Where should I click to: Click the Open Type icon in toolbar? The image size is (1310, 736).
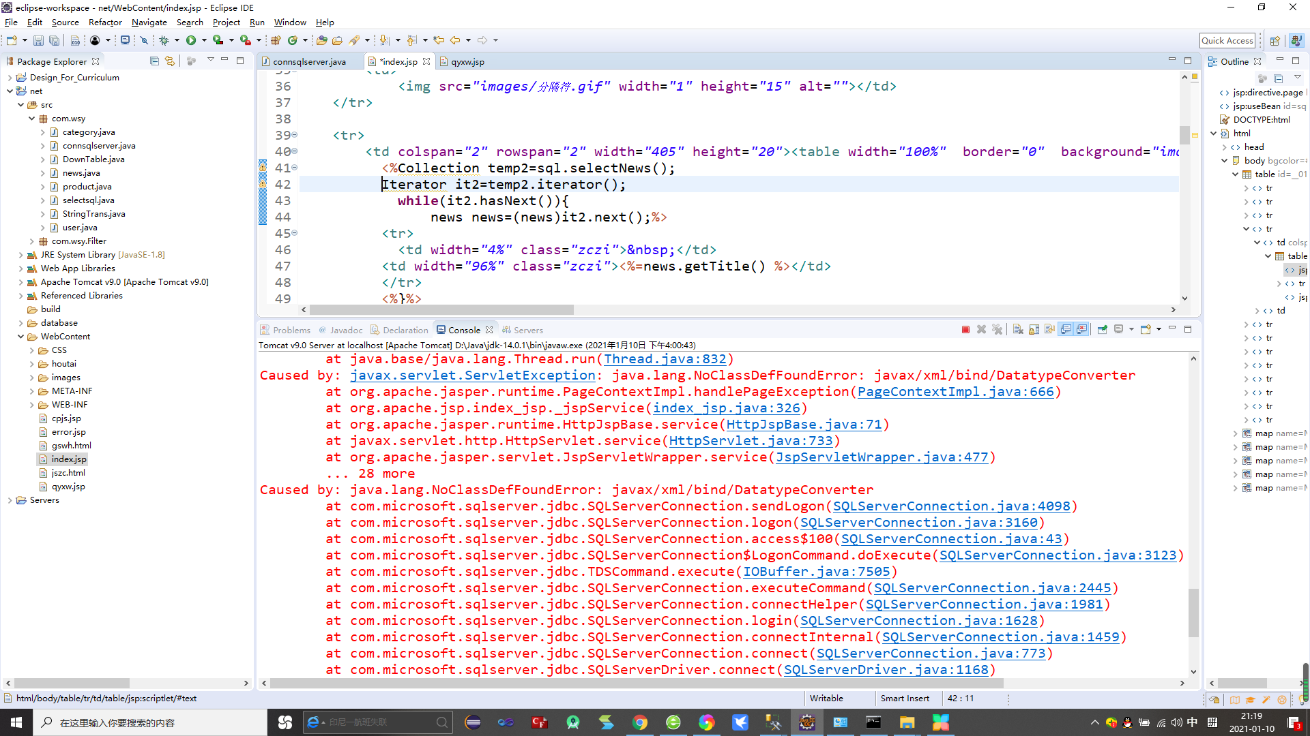click(x=322, y=41)
